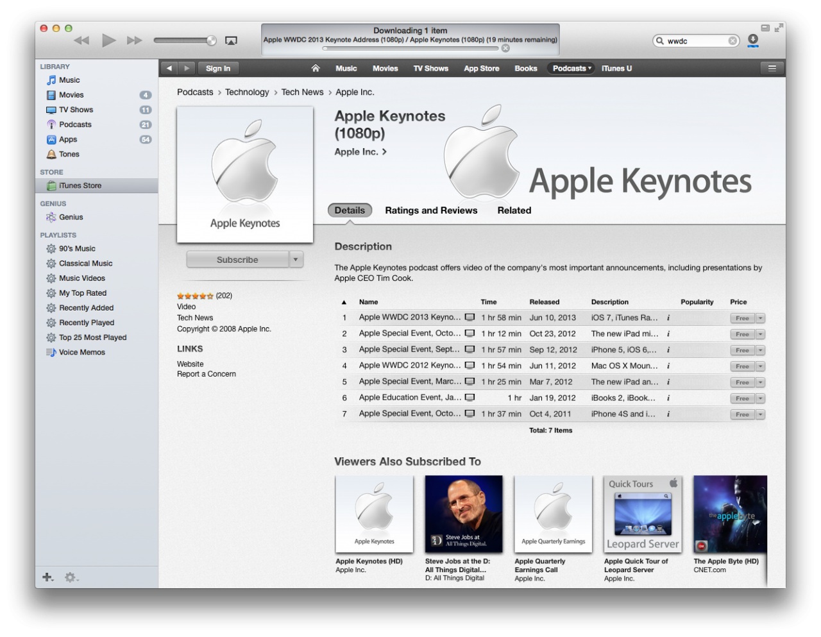The image size is (821, 637).
Task: Click the add playlist plus button
Action: [48, 577]
